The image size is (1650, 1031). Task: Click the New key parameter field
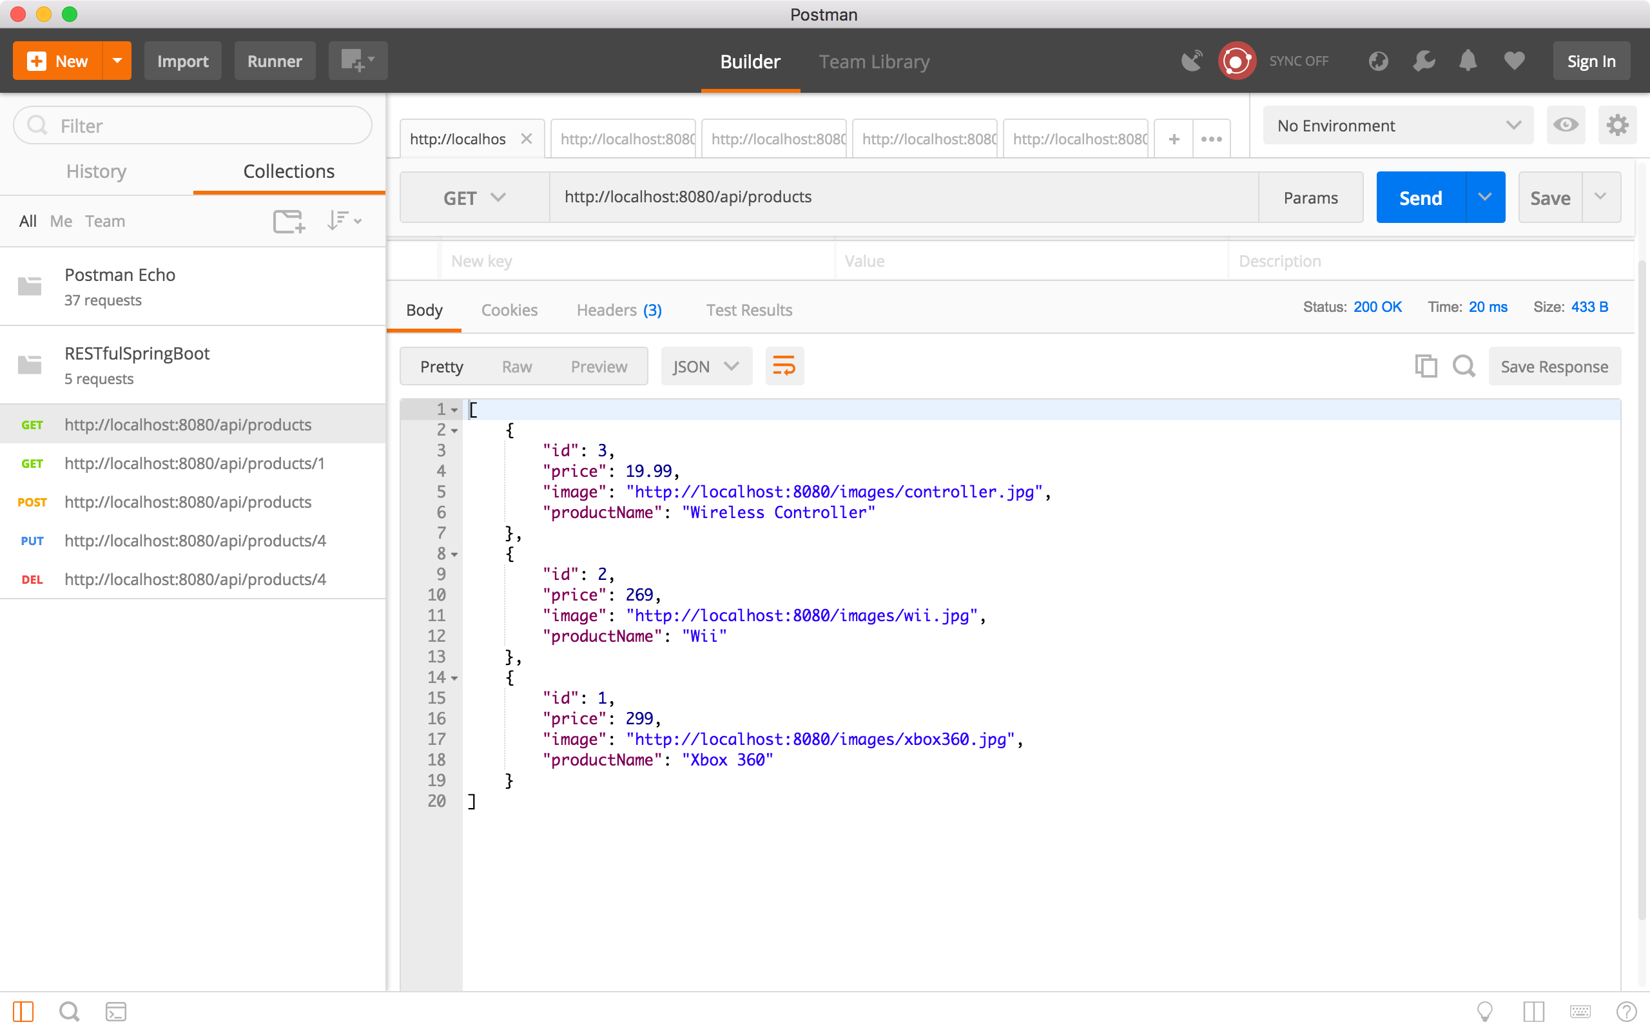637,261
